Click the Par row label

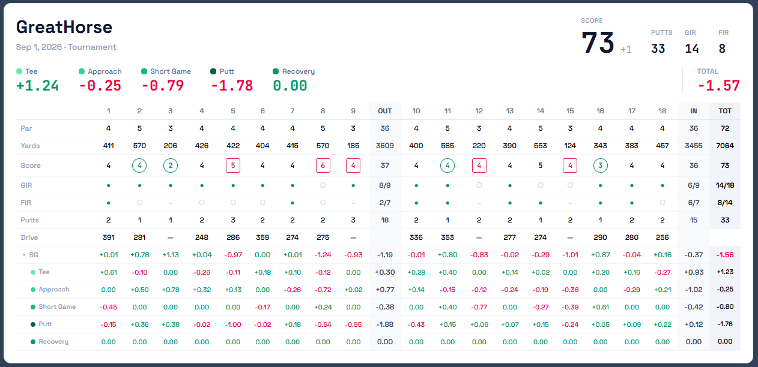click(26, 128)
